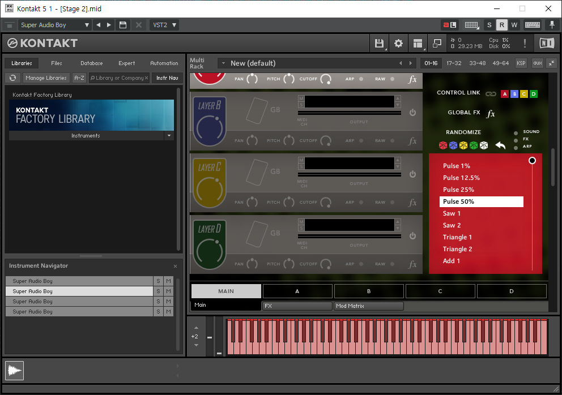
Task: Decrease keyboard octave with down arrow
Action: (x=196, y=345)
